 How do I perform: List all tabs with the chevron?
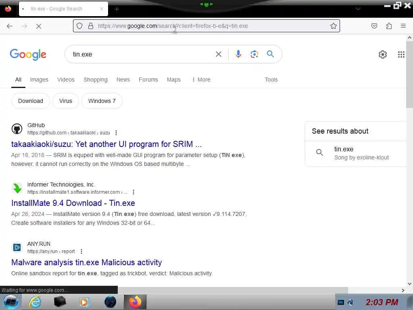pos(358,9)
